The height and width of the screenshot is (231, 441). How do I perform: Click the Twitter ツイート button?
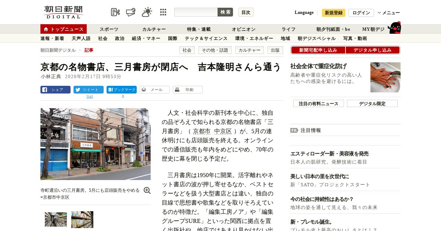coord(89,90)
